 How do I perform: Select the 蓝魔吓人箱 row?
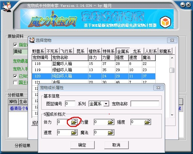[x=93, y=64]
